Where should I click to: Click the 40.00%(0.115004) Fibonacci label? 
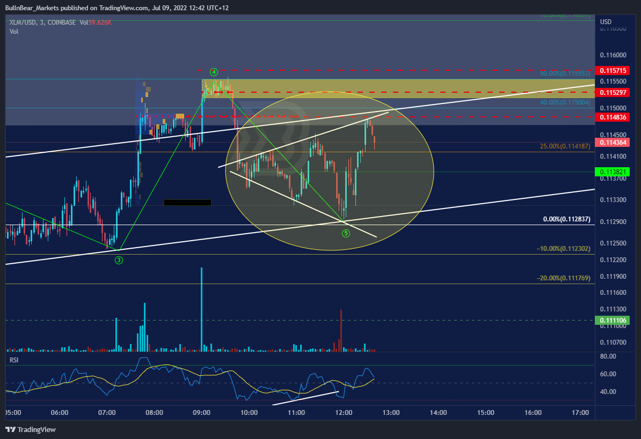(x=565, y=102)
